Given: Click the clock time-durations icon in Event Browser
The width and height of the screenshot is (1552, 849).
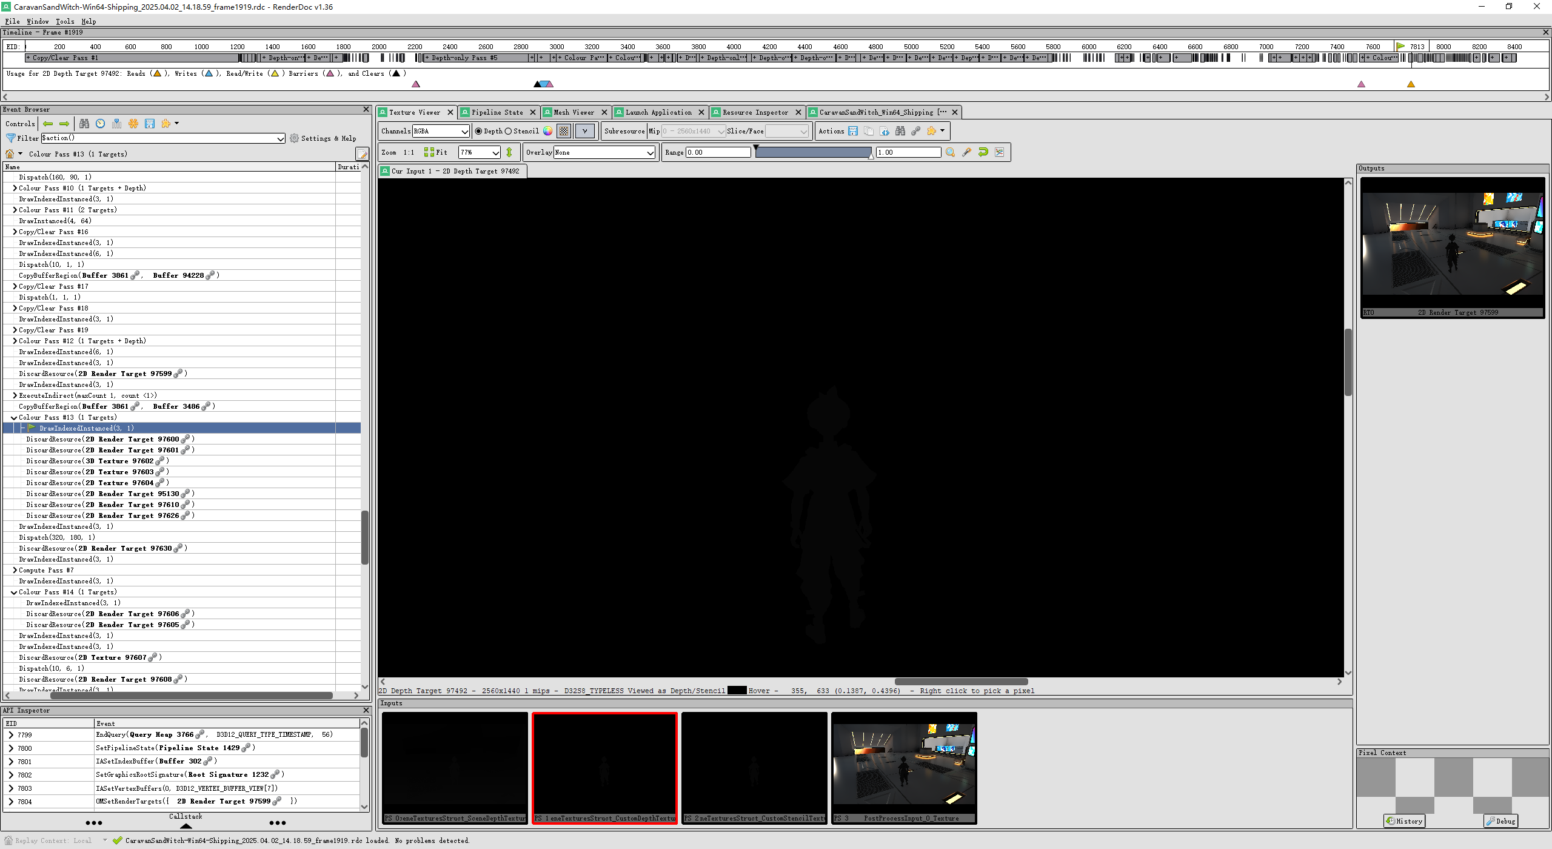Looking at the screenshot, I should [x=101, y=124].
